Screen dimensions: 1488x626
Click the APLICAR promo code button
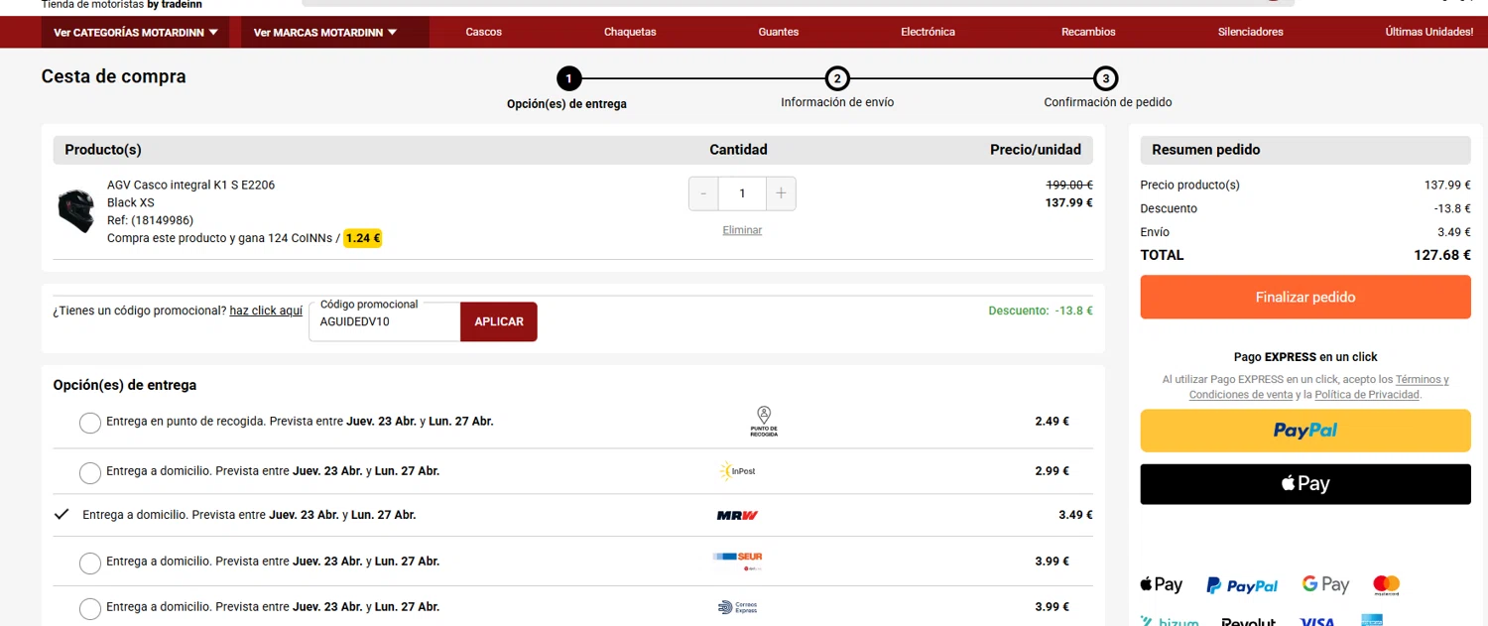(x=499, y=322)
